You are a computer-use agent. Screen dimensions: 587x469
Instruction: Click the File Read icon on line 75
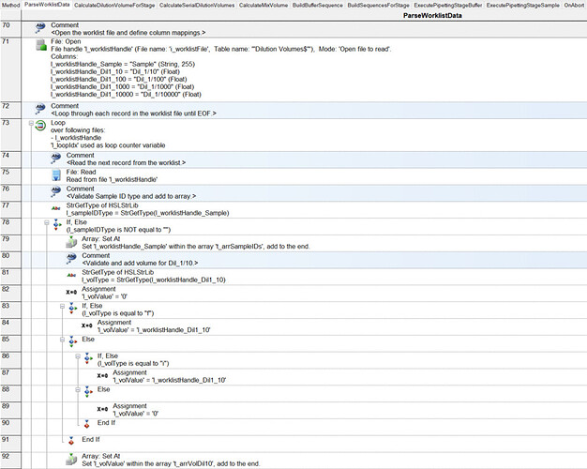pyautogui.click(x=55, y=175)
